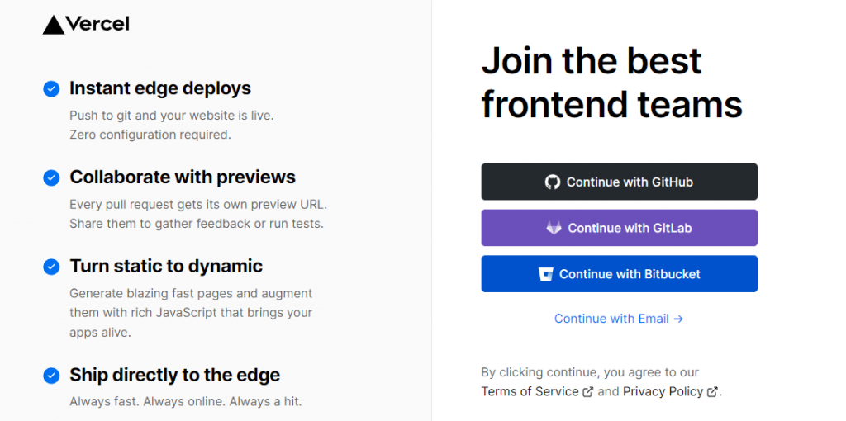The width and height of the screenshot is (846, 421).
Task: Choose Continue with Bitbucket button
Action: click(620, 274)
